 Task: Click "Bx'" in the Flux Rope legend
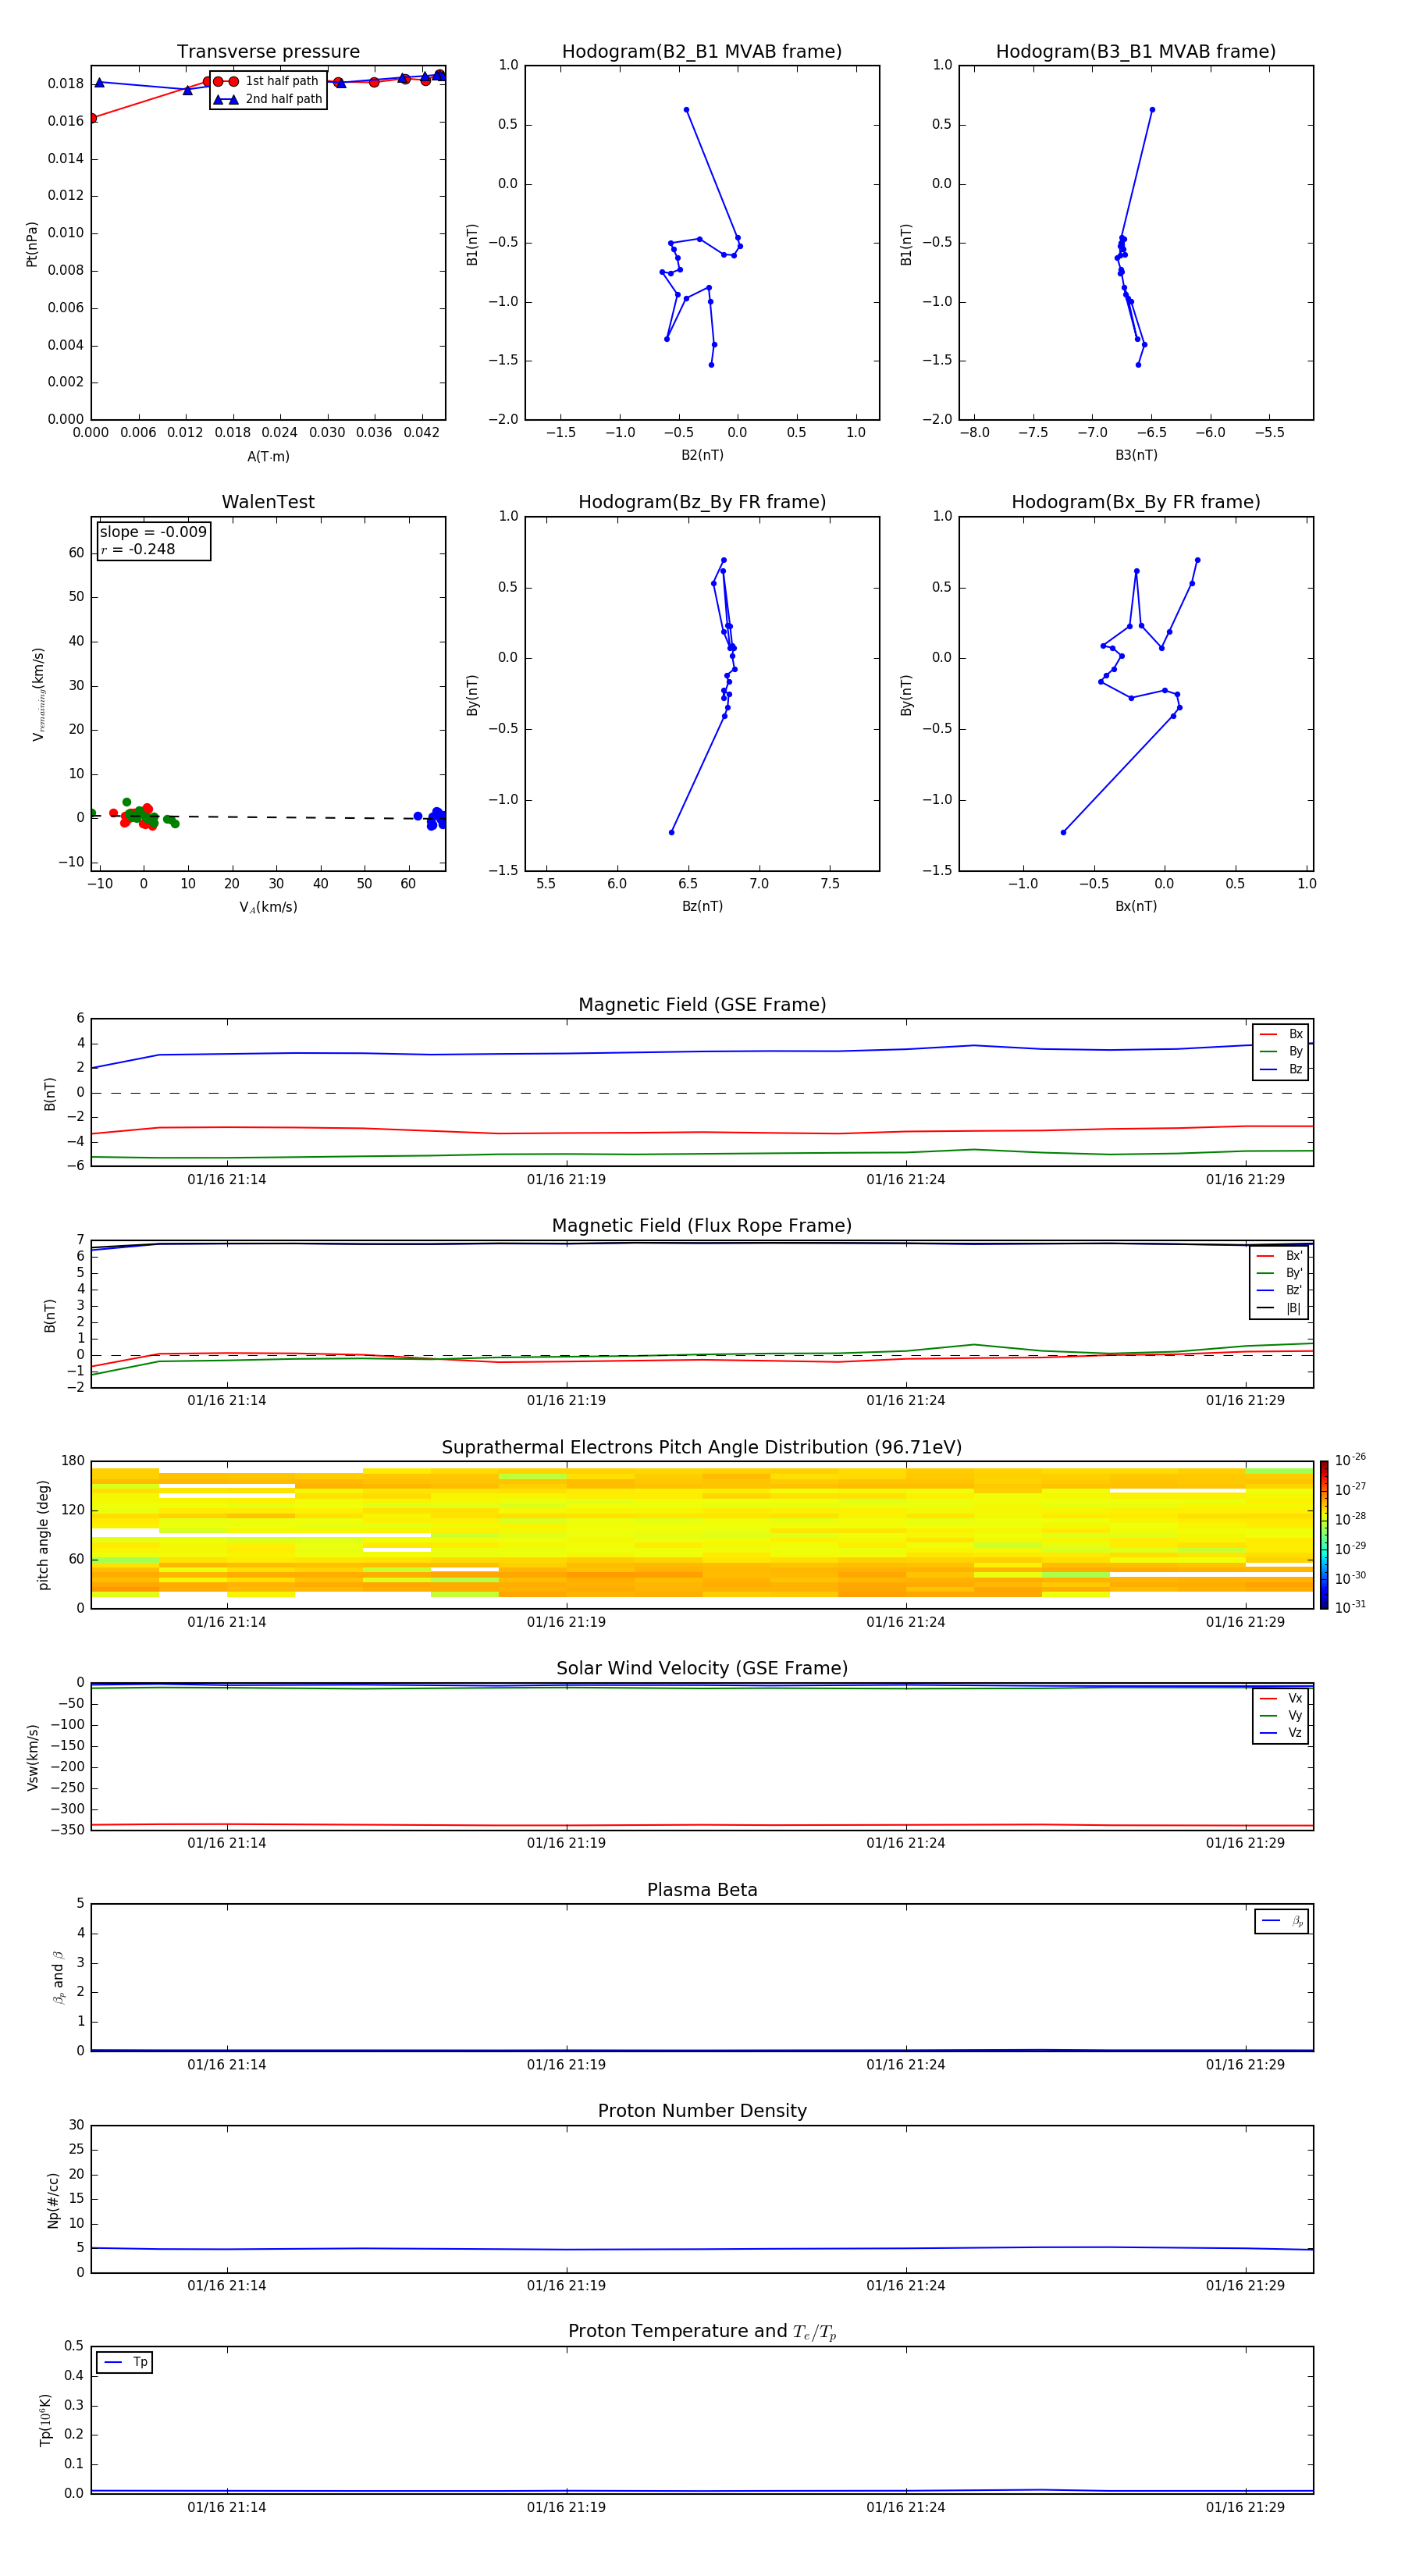click(x=1294, y=1256)
